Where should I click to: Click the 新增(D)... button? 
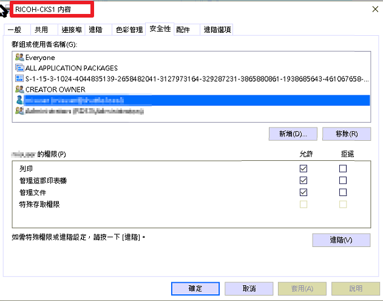click(x=293, y=134)
